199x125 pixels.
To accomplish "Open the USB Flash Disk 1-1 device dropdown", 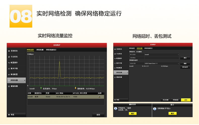I will pyautogui.click(x=162, y=64).
